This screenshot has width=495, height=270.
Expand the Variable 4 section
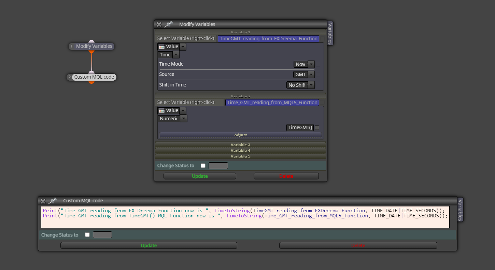click(x=241, y=150)
